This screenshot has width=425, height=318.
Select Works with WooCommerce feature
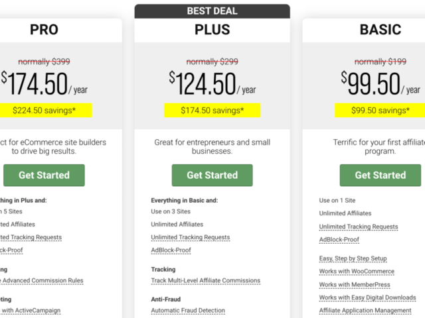point(356,272)
